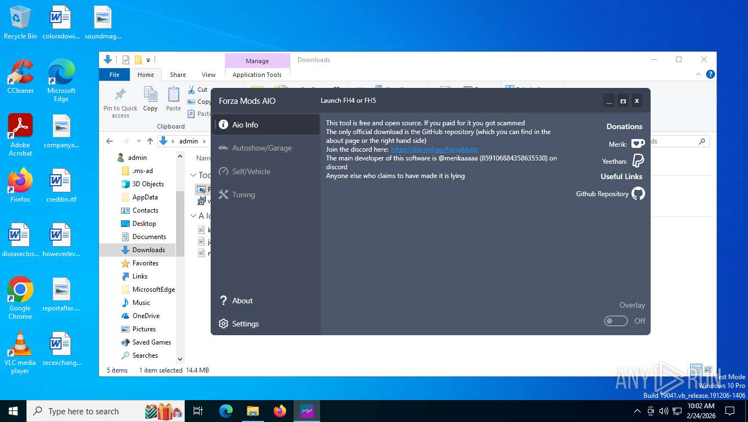Screen dimensions: 748x422
Task: Open Forza Mods AIO Settings
Action: (x=266, y=324)
